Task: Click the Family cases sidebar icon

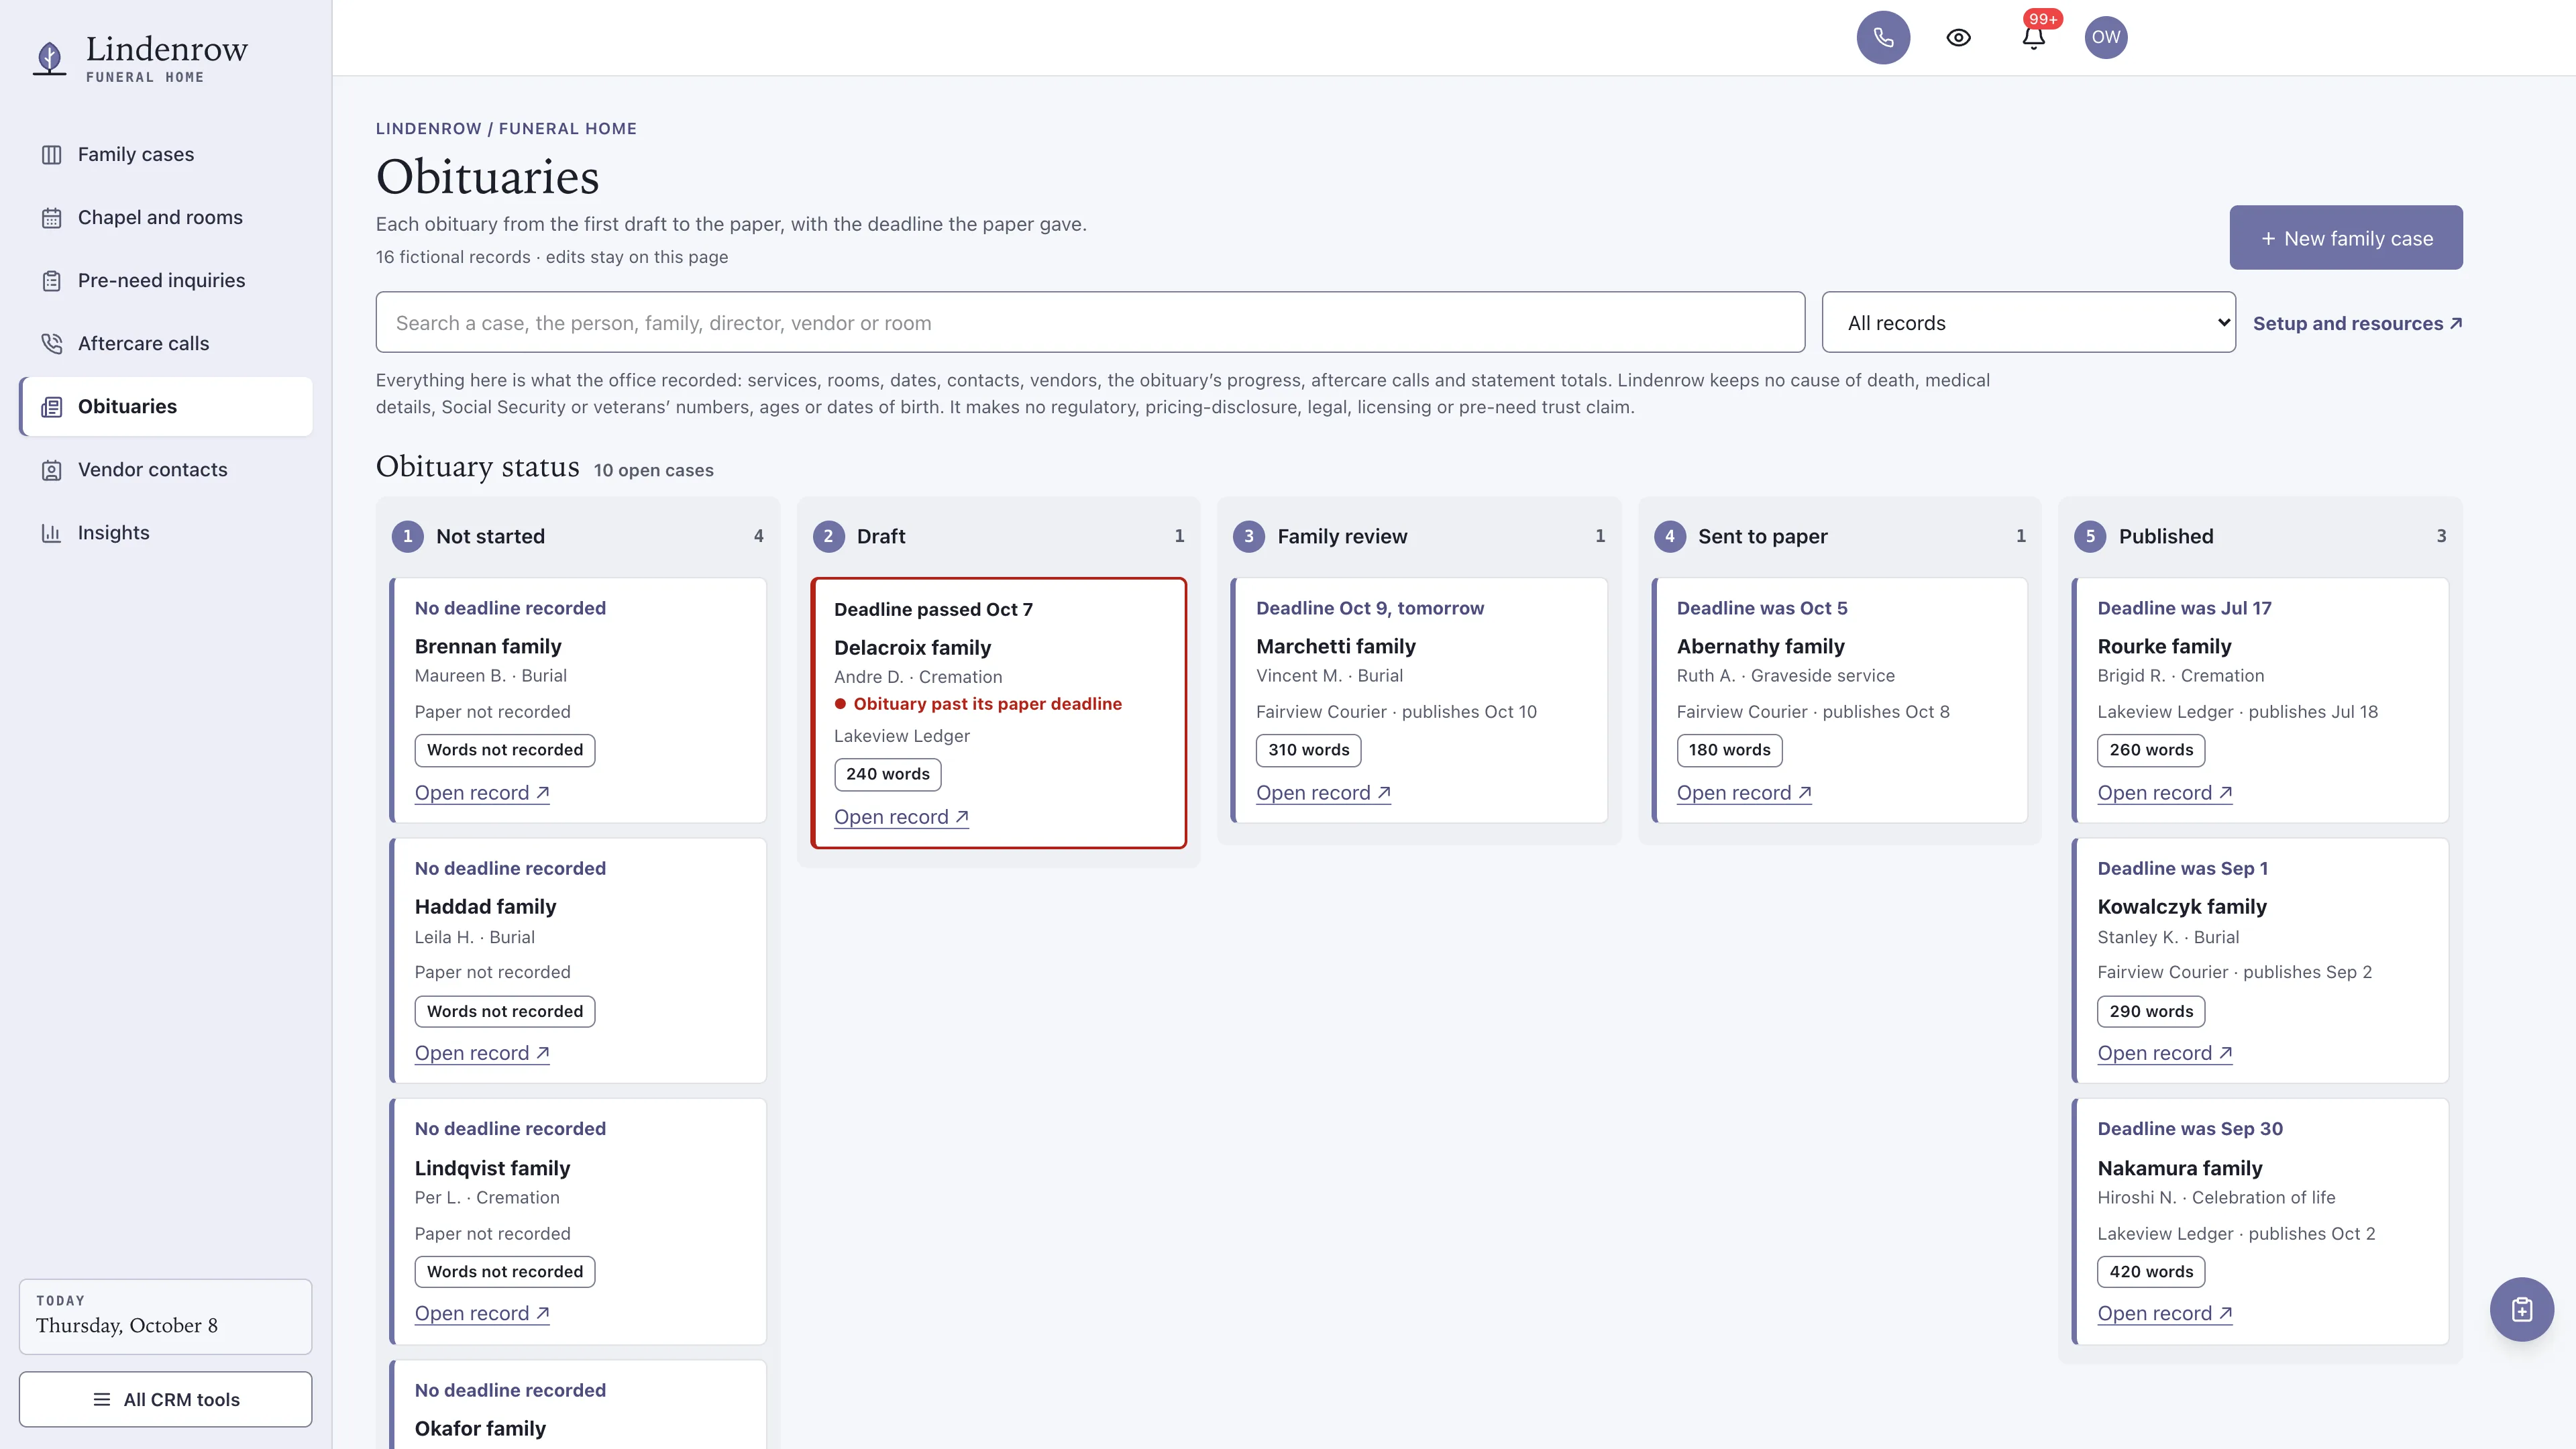Action: (52, 155)
